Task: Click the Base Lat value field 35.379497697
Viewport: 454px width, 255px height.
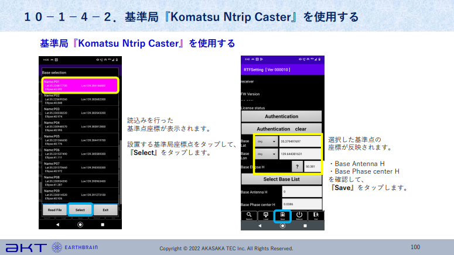Action: point(300,142)
